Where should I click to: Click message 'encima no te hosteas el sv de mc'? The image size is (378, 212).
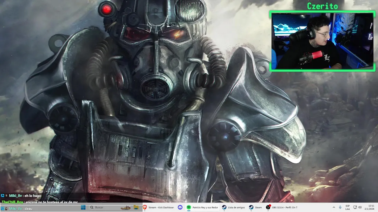tap(52, 202)
